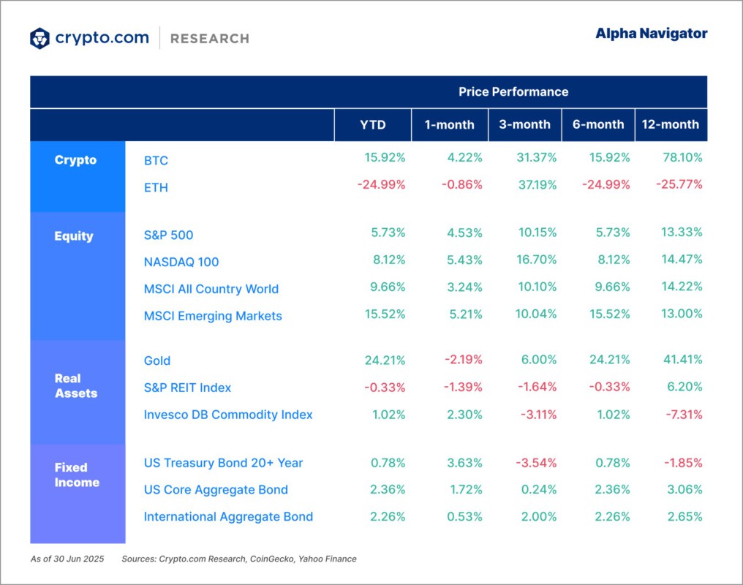This screenshot has width=743, height=585.
Task: Select the 3-month column header
Action: pos(525,125)
